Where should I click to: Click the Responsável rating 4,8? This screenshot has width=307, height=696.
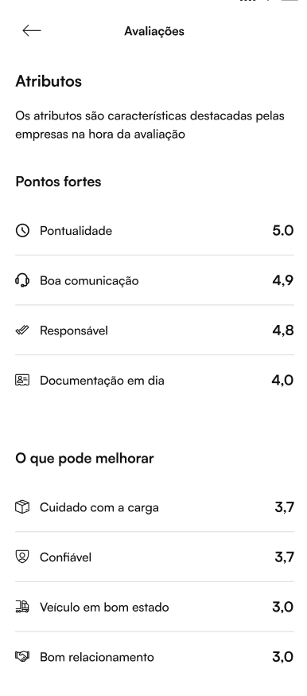282,330
